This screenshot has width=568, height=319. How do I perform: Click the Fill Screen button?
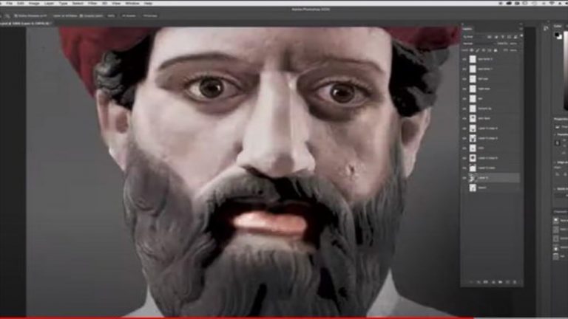(149, 15)
